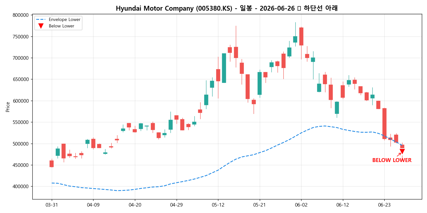
Task: Click the 500000 y-axis tick label
Action: [x=21, y=144]
